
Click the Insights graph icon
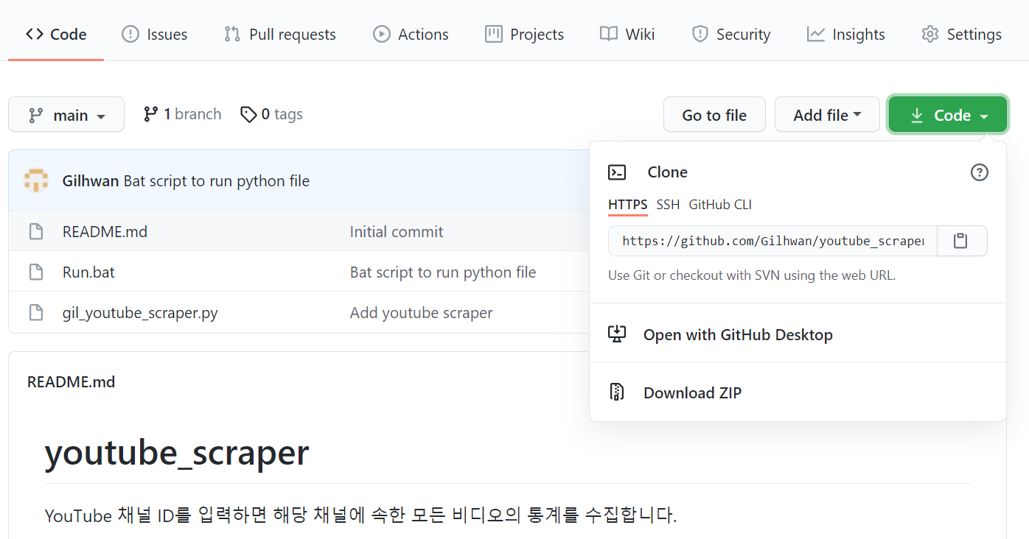click(x=816, y=34)
